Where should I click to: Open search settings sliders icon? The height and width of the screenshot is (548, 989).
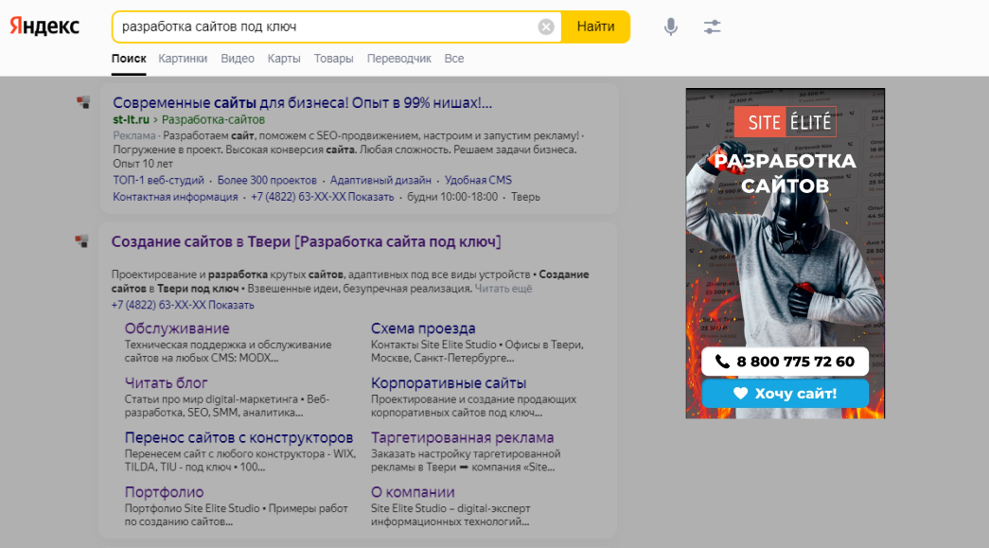(713, 27)
